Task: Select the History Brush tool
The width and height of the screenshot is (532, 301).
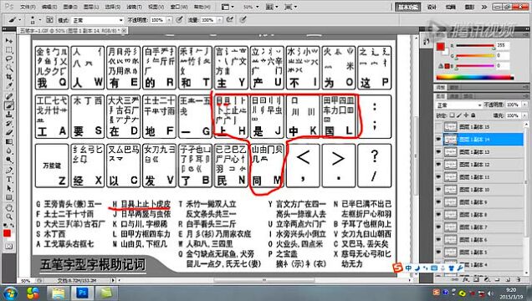Action: pyautogui.click(x=9, y=124)
